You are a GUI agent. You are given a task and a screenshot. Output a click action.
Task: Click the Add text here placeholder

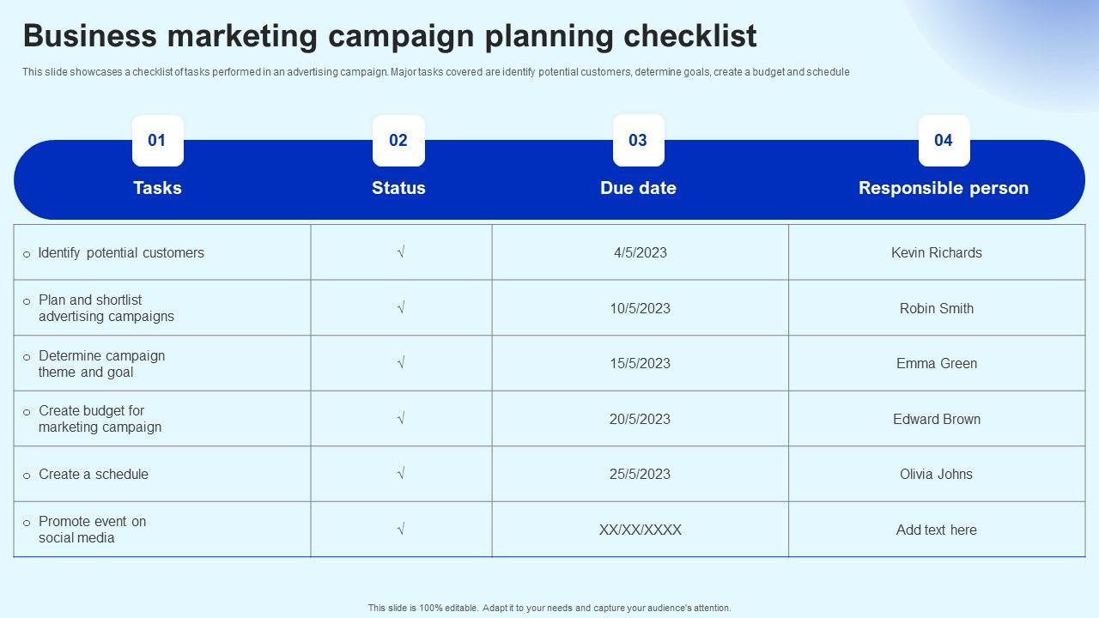coord(936,530)
